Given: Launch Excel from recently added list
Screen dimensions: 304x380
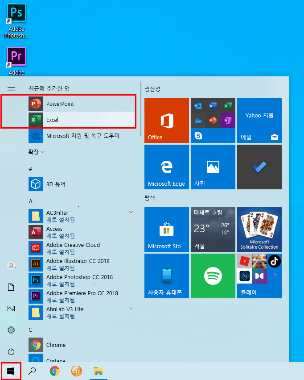Looking at the screenshot, I should point(81,120).
